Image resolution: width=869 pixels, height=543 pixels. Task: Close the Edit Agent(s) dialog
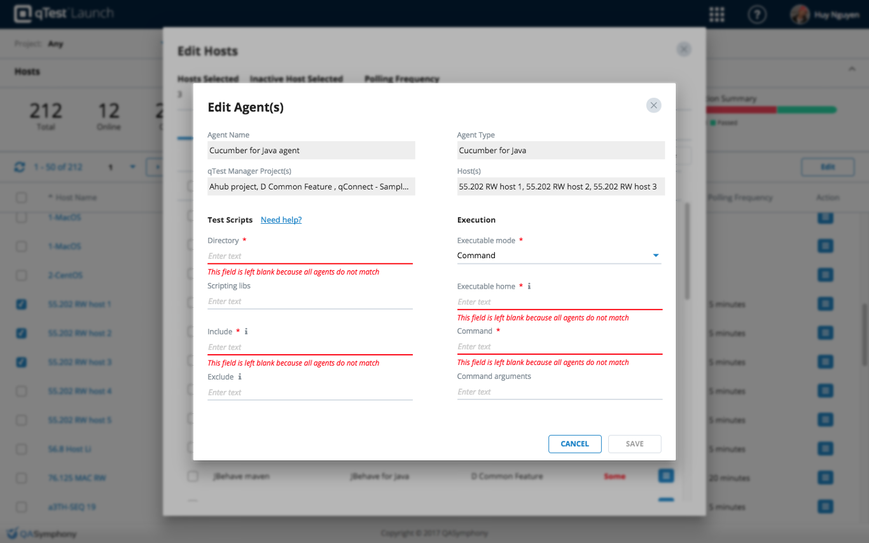pyautogui.click(x=653, y=106)
